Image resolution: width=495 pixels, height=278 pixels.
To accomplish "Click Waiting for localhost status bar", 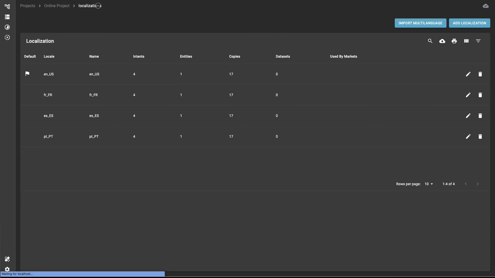I will tap(82, 274).
